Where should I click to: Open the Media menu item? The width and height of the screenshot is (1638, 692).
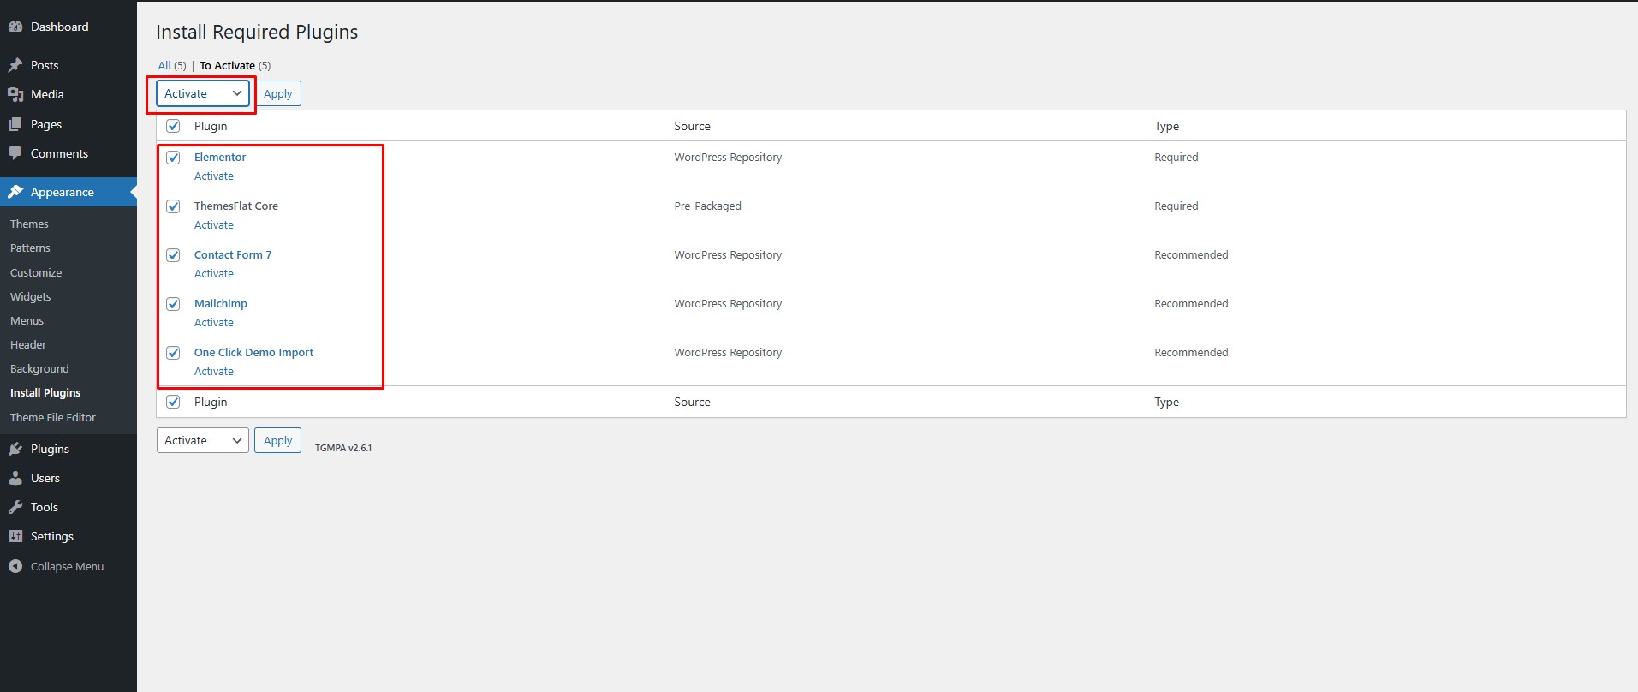pyautogui.click(x=68, y=94)
